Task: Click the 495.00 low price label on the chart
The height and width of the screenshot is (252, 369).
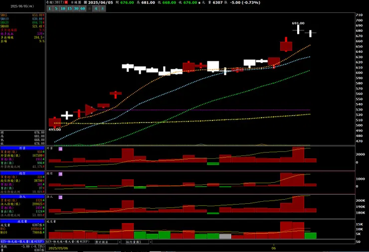Action: point(54,129)
